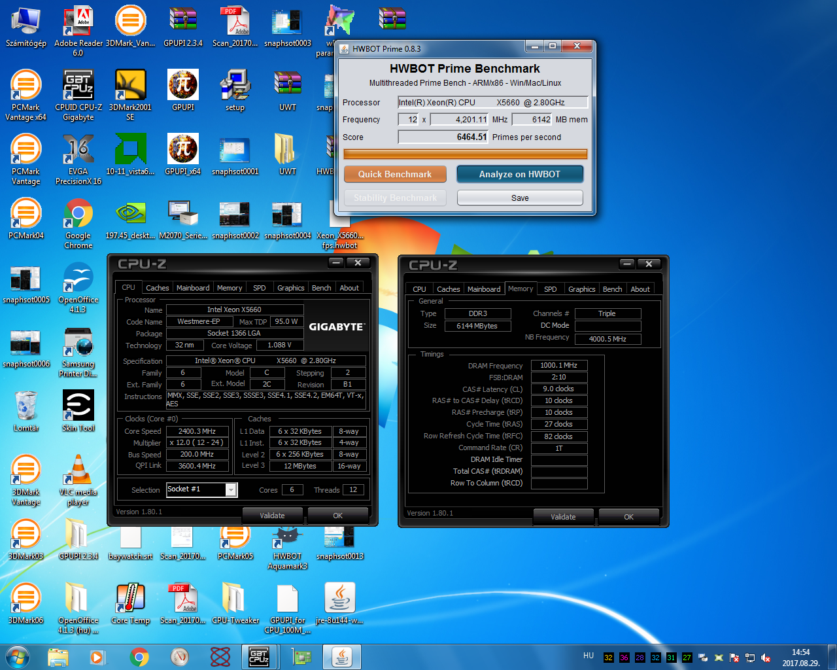The height and width of the screenshot is (670, 837).
Task: Click the GIGABYTE logo in CPU-Z
Action: [x=337, y=326]
